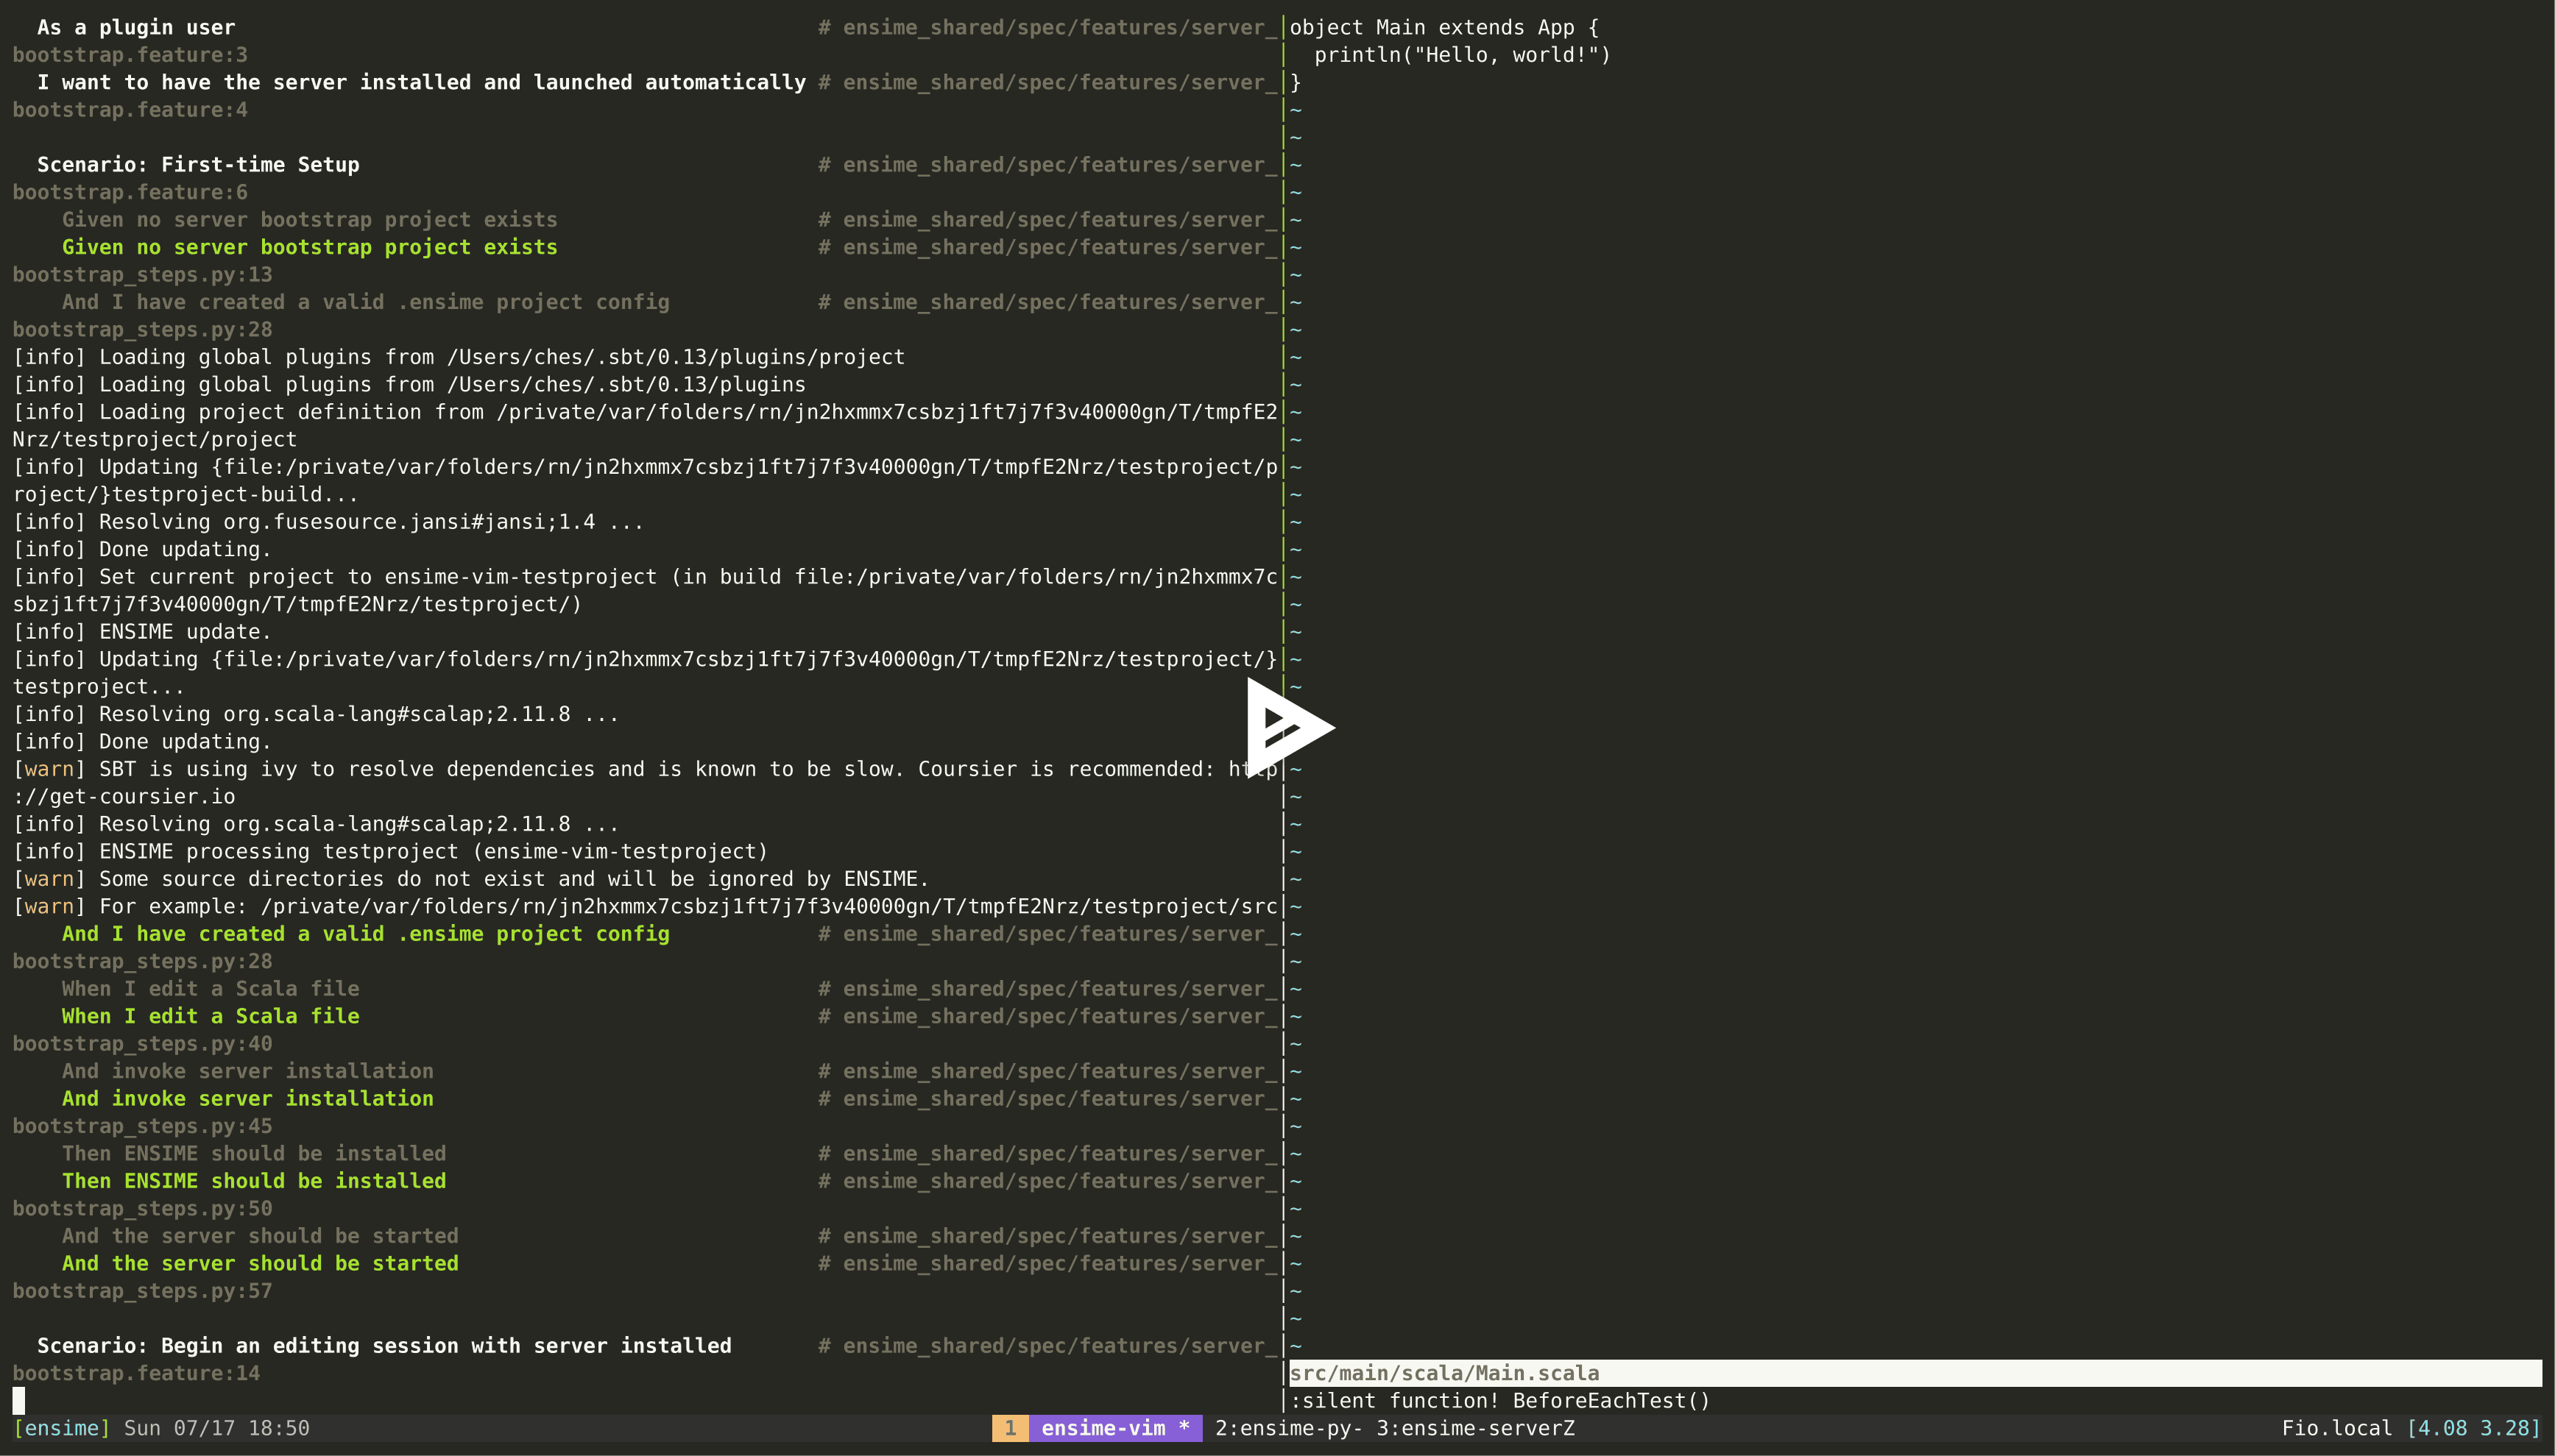Click the vertical divider between panes
2555x1456 pixels.
tap(1284, 700)
